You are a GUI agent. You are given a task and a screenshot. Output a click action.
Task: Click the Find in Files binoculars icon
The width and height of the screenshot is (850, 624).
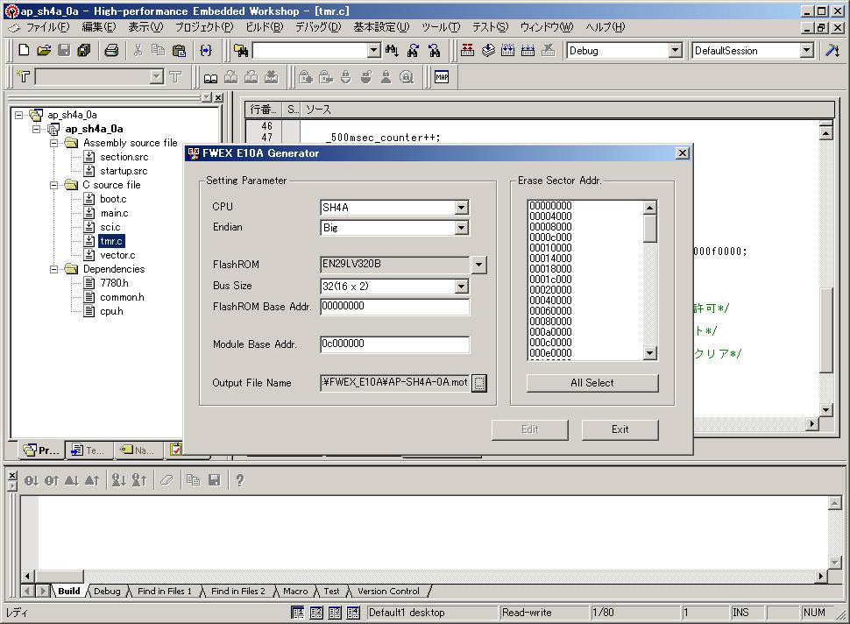(241, 51)
